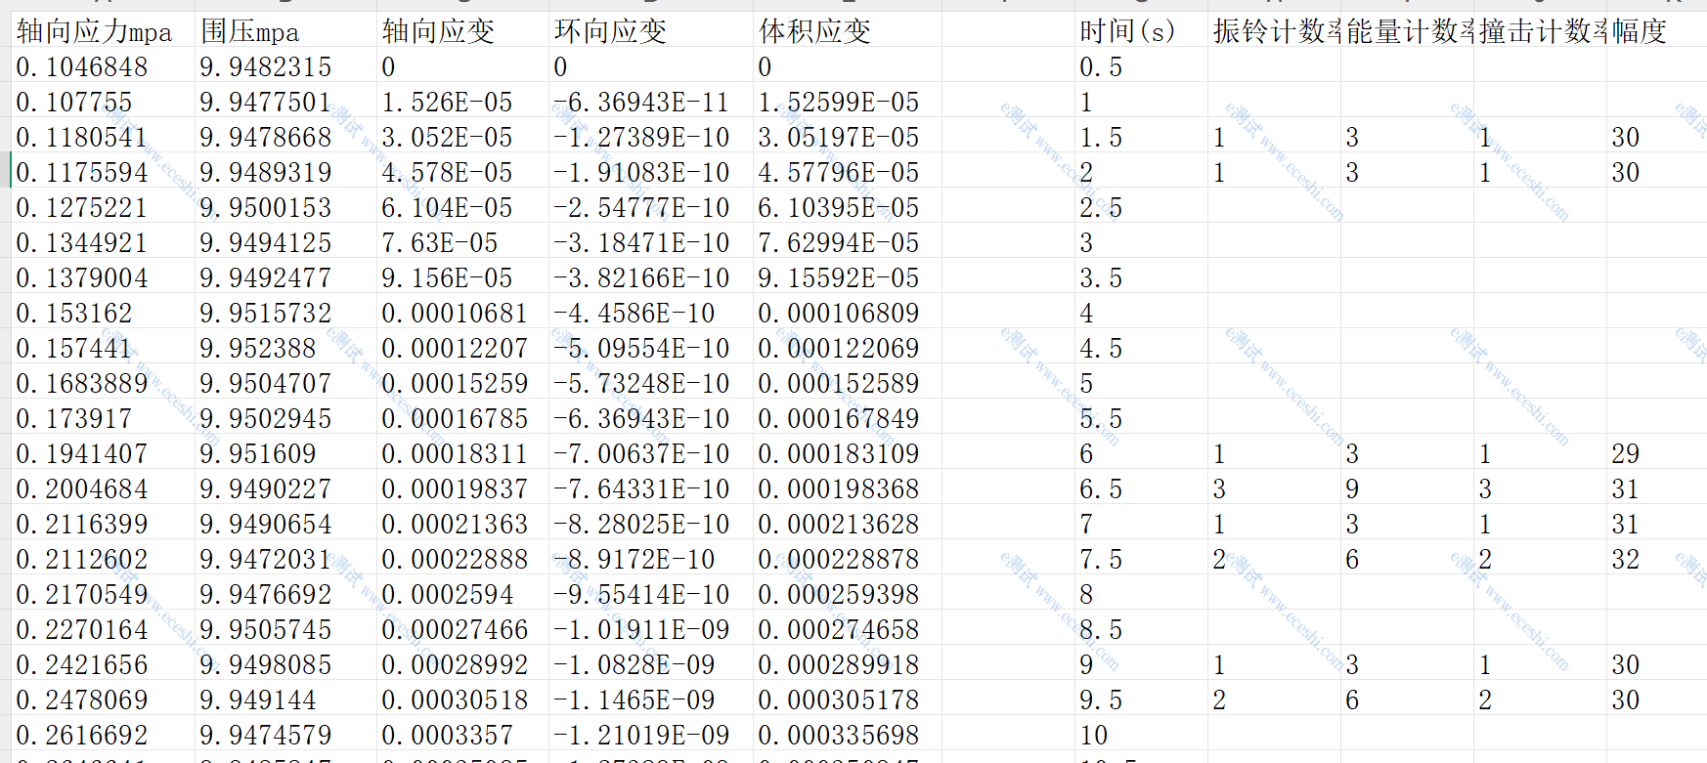This screenshot has height=763, width=1707.
Task: Select cell 4.578E-05
Action: click(x=462, y=171)
